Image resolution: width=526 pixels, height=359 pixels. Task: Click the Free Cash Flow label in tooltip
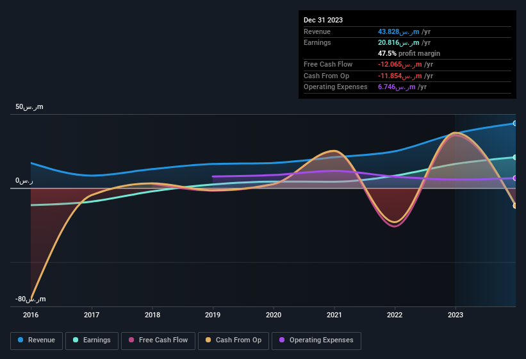pos(328,64)
